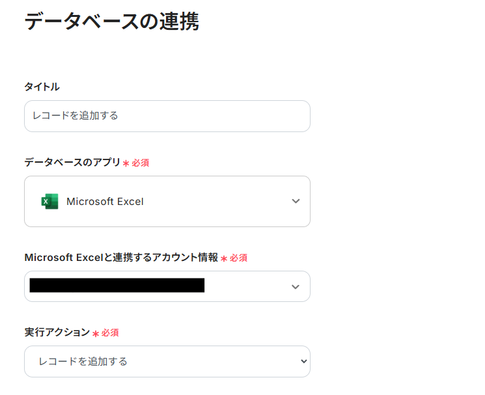Viewport: 485px width, 395px height.
Task: Click the データベースの連携 page heading
Action: (x=111, y=21)
